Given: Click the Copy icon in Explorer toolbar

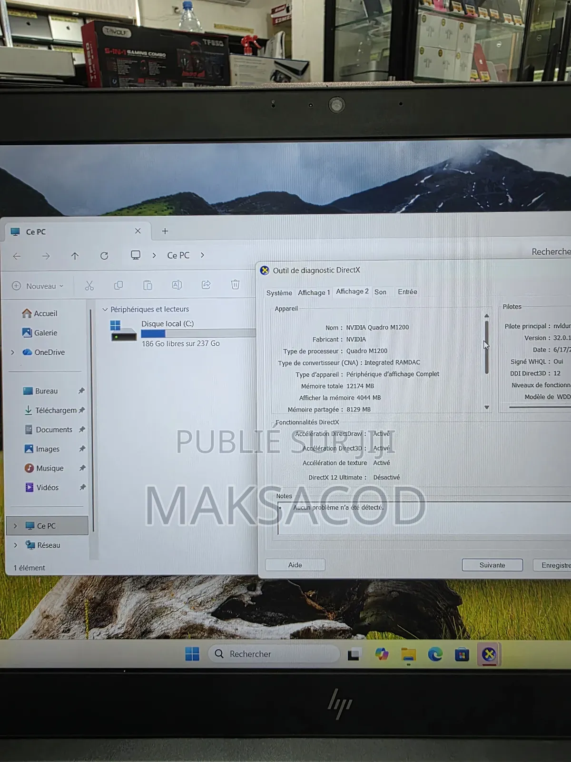Looking at the screenshot, I should point(118,285).
